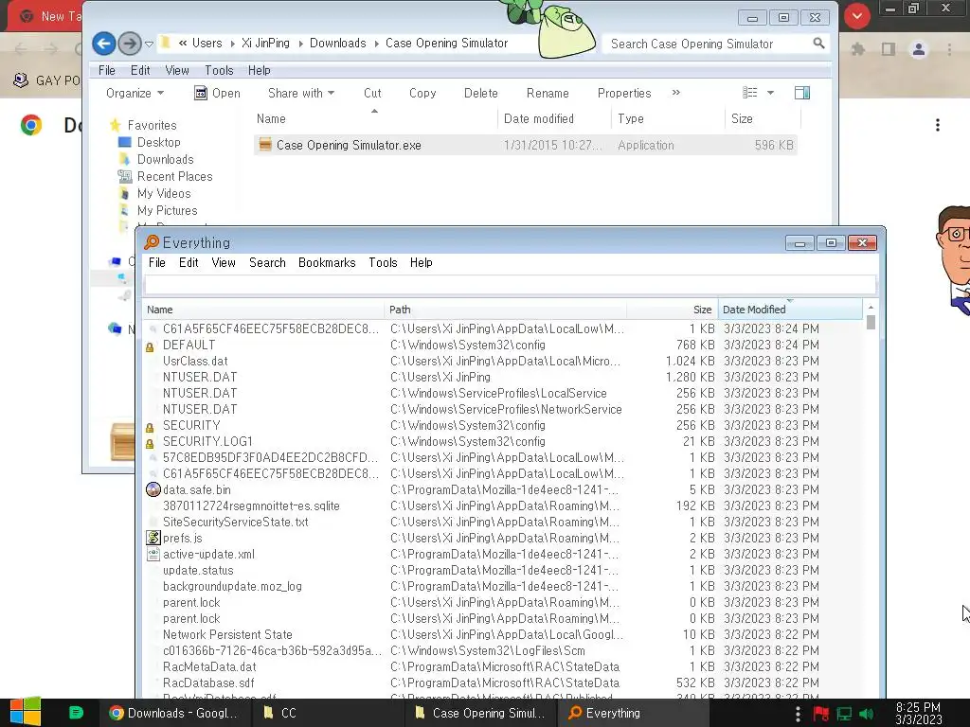
Task: Open Everything Bookmarks menu
Action: pos(327,263)
